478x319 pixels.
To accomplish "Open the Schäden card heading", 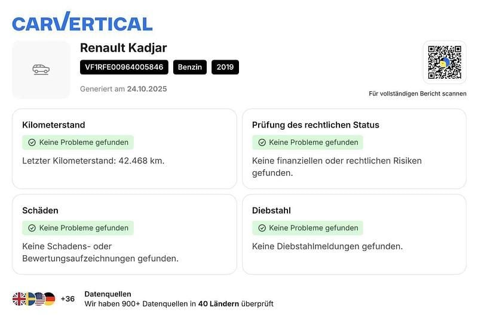I will (40, 210).
